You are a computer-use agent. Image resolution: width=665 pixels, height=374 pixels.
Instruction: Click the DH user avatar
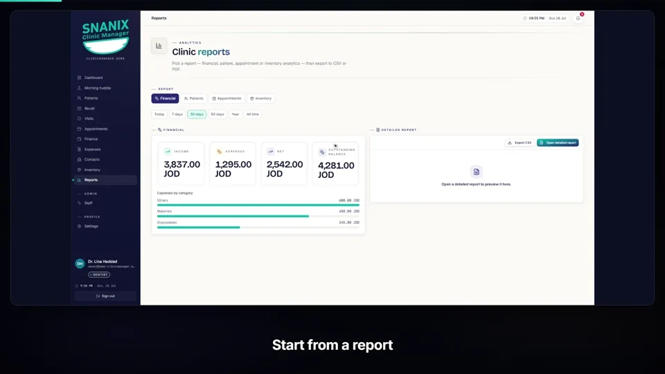point(80,264)
